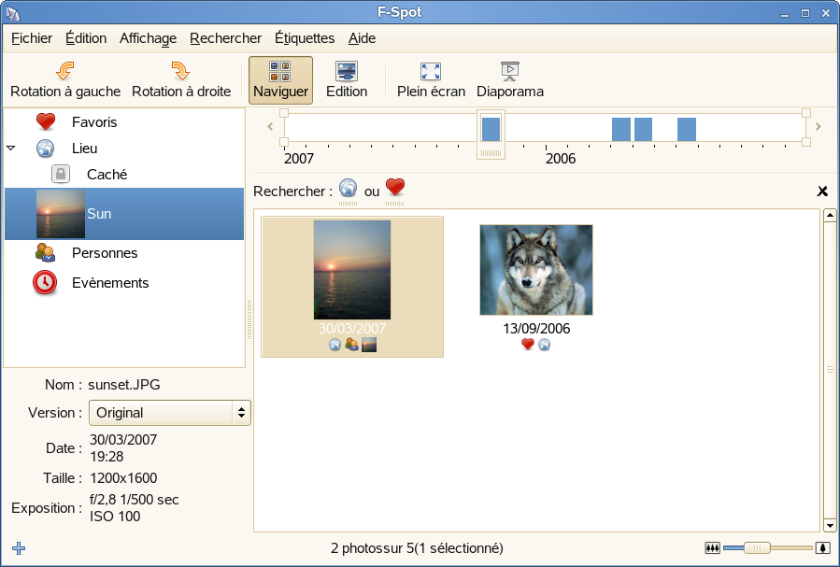This screenshot has width=840, height=567.
Task: Select the Caché lock tag
Action: click(x=61, y=174)
